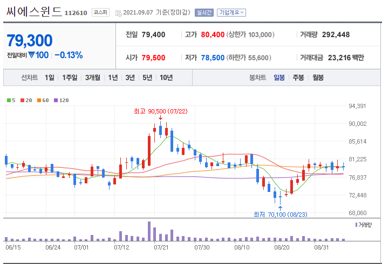Click the purple 120-day moving average swatch
This screenshot has width=382, height=264.
point(56,101)
